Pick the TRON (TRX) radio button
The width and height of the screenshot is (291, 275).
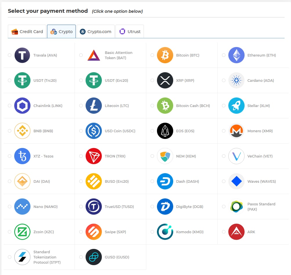[81, 156]
